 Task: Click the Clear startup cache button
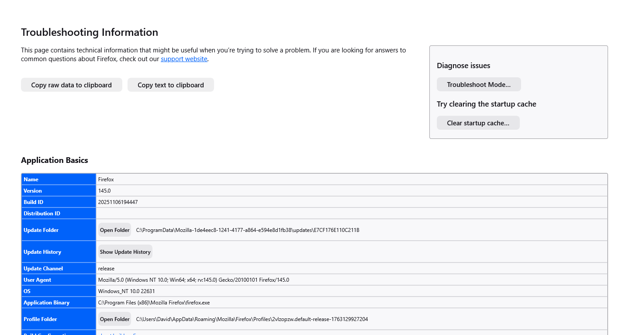coord(478,123)
